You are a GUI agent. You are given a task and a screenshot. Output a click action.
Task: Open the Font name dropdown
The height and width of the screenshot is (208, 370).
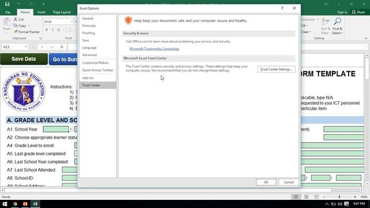(x=72, y=21)
